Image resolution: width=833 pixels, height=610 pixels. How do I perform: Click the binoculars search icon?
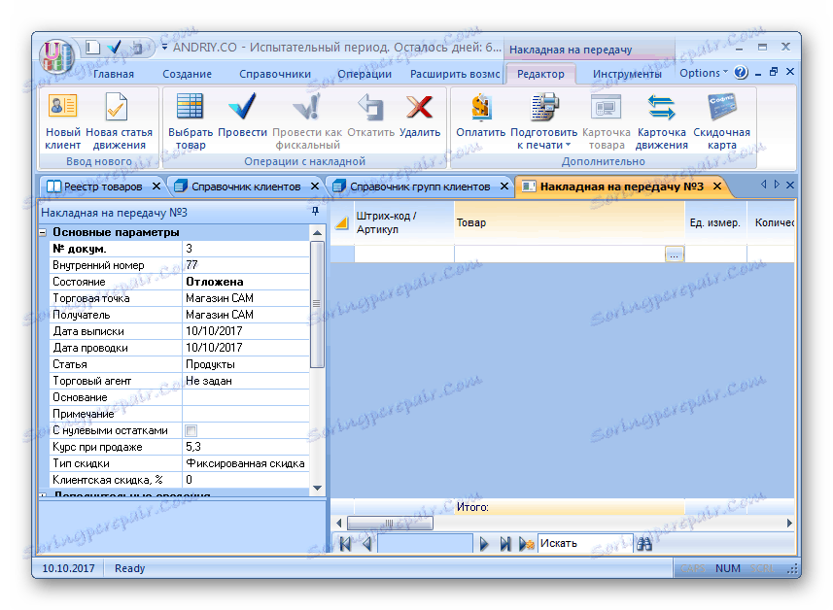click(643, 544)
